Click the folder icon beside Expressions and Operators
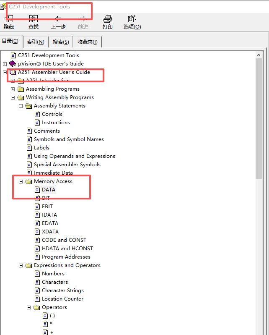The image size is (269, 335). click(28, 265)
